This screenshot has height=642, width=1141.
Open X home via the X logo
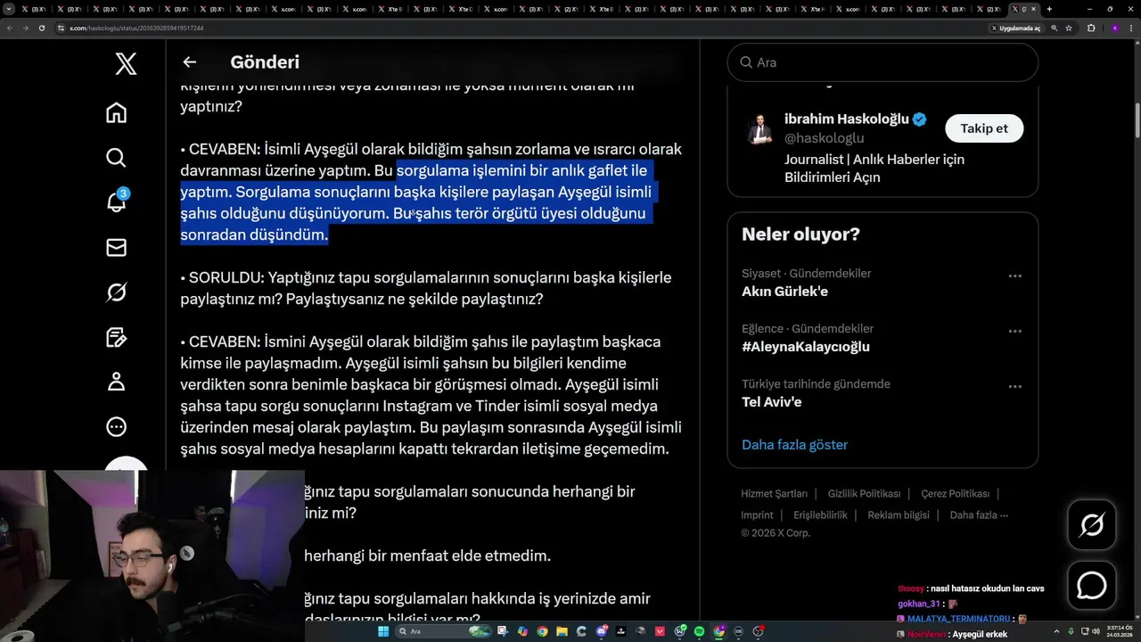click(126, 63)
